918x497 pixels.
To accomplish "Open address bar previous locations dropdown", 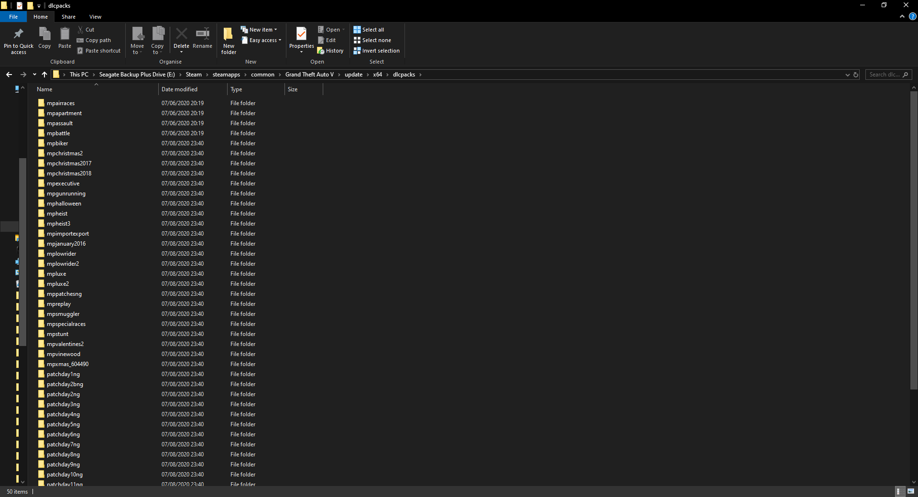I will [x=847, y=75].
